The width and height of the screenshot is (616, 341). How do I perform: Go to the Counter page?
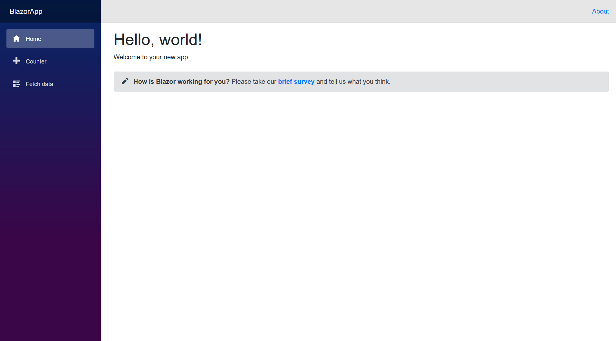[50, 61]
